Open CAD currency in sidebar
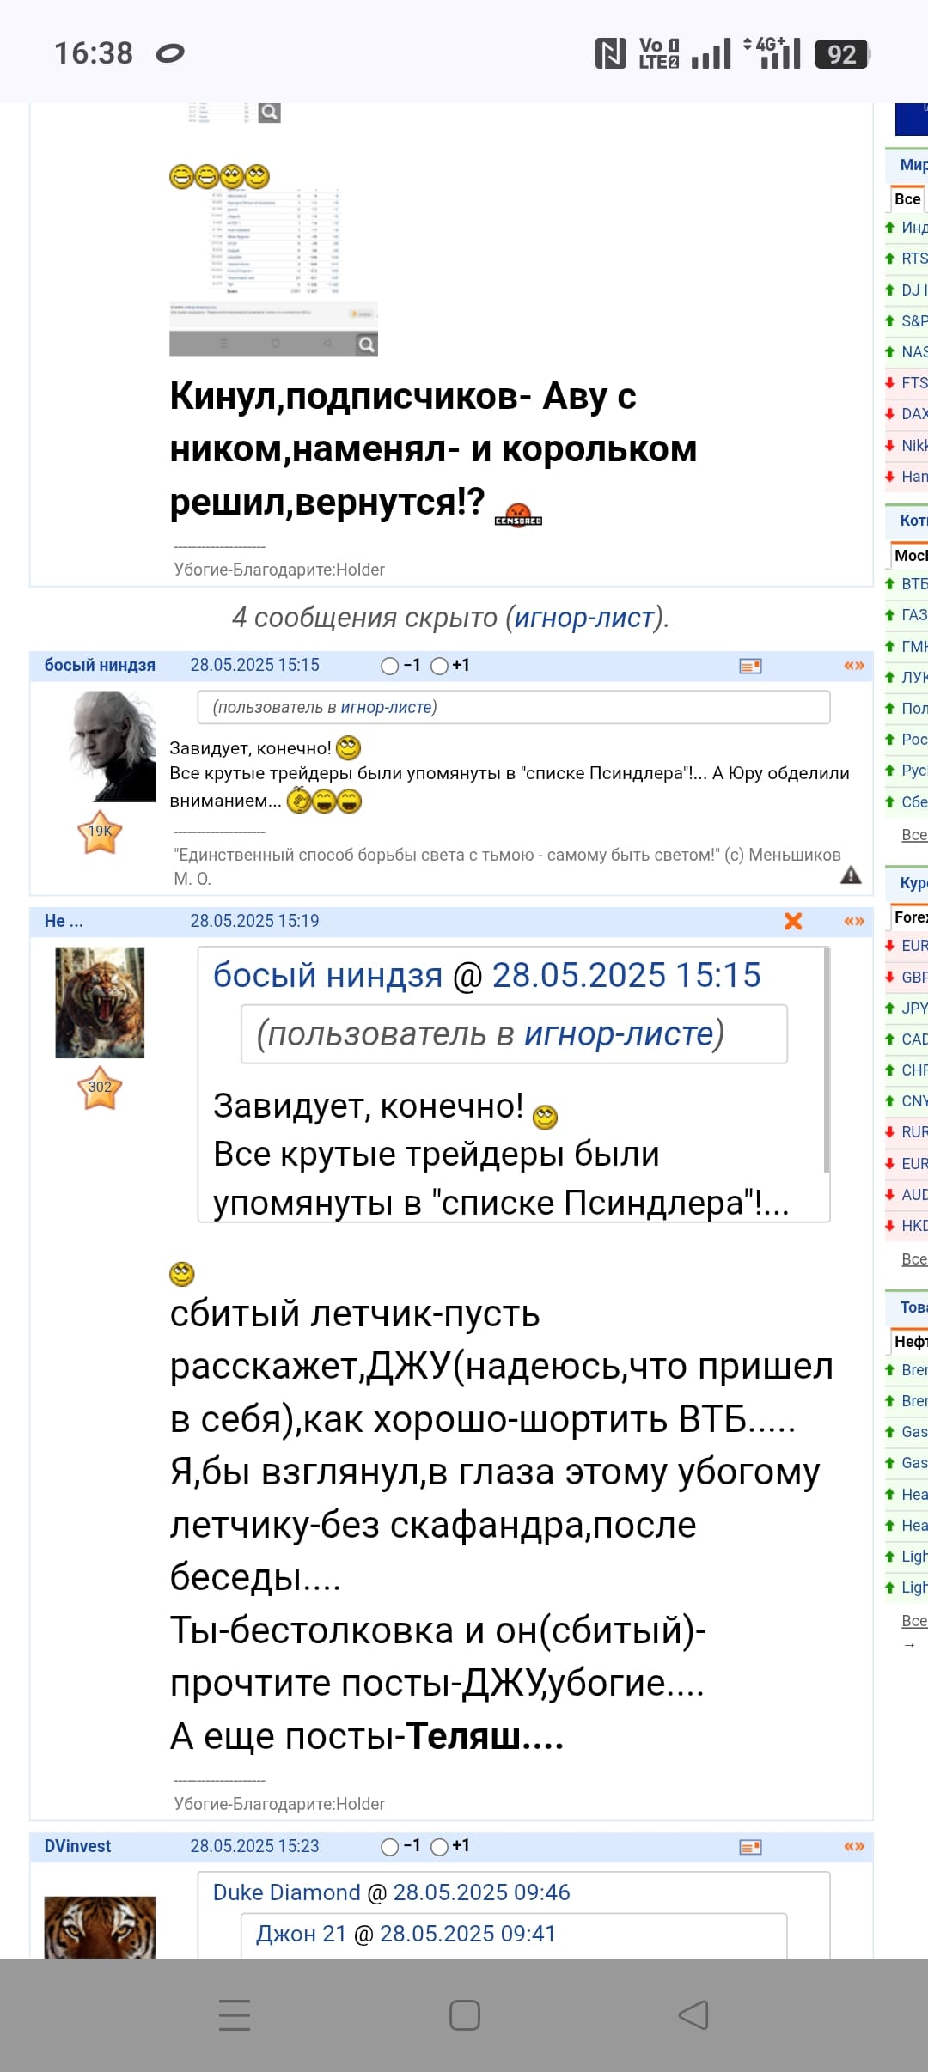928x2072 pixels. pyautogui.click(x=913, y=1039)
